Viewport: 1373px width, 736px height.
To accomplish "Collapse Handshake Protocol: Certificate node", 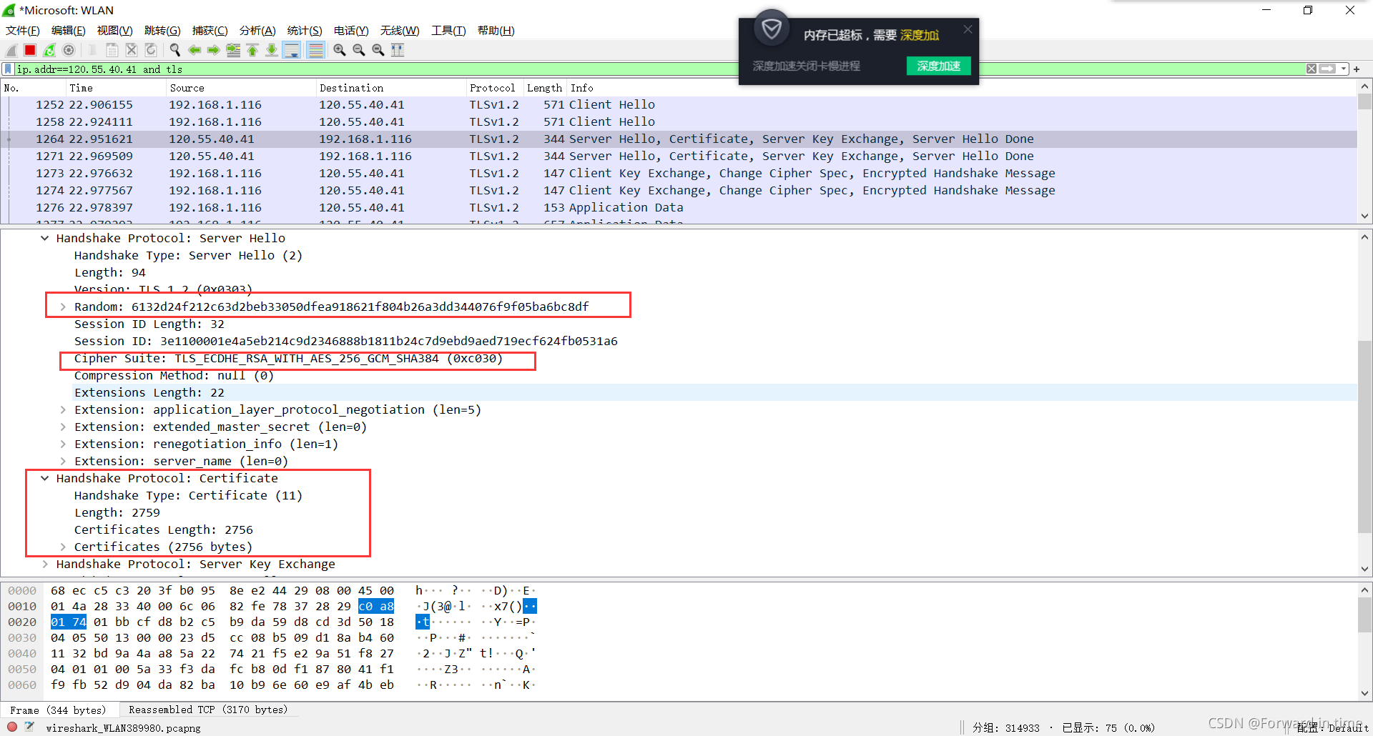I will [45, 478].
